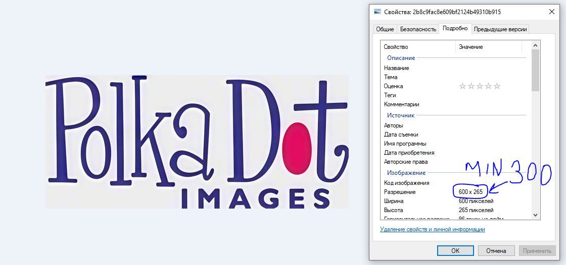Select the Теги property row

pyautogui.click(x=456, y=95)
